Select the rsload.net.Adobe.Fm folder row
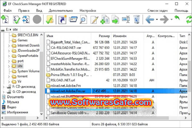 tap(116, 86)
